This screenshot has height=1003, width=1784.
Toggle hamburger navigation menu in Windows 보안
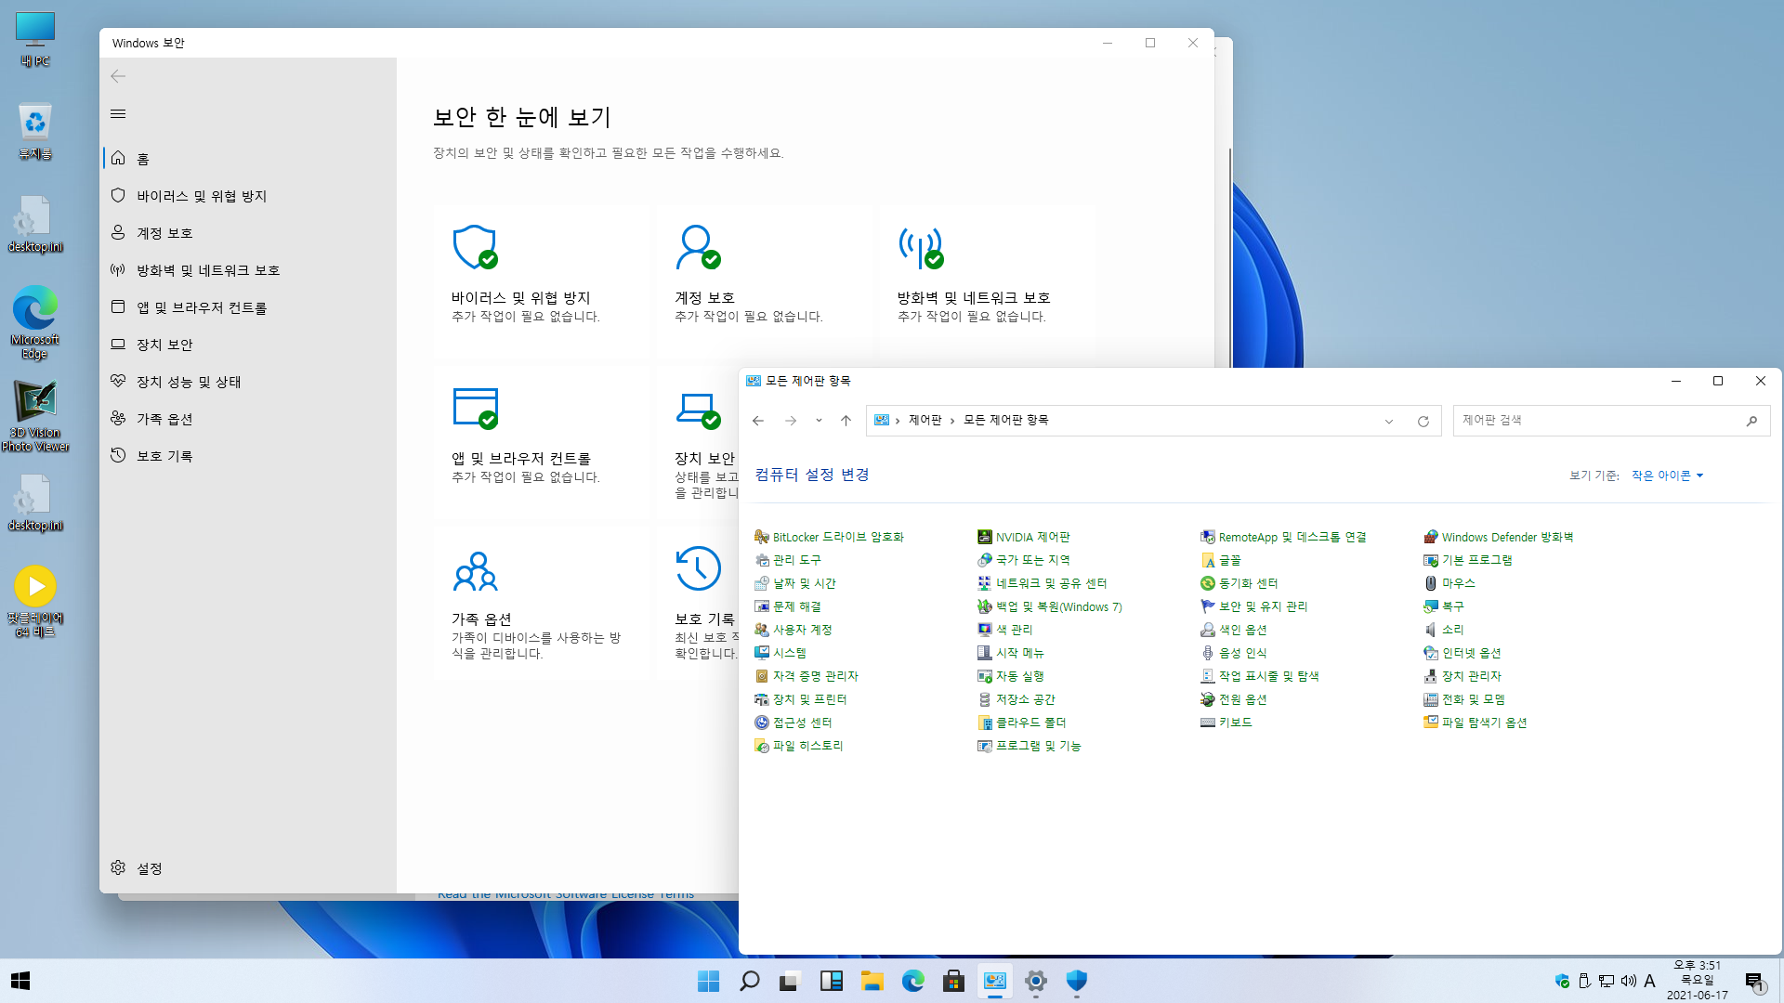click(118, 114)
